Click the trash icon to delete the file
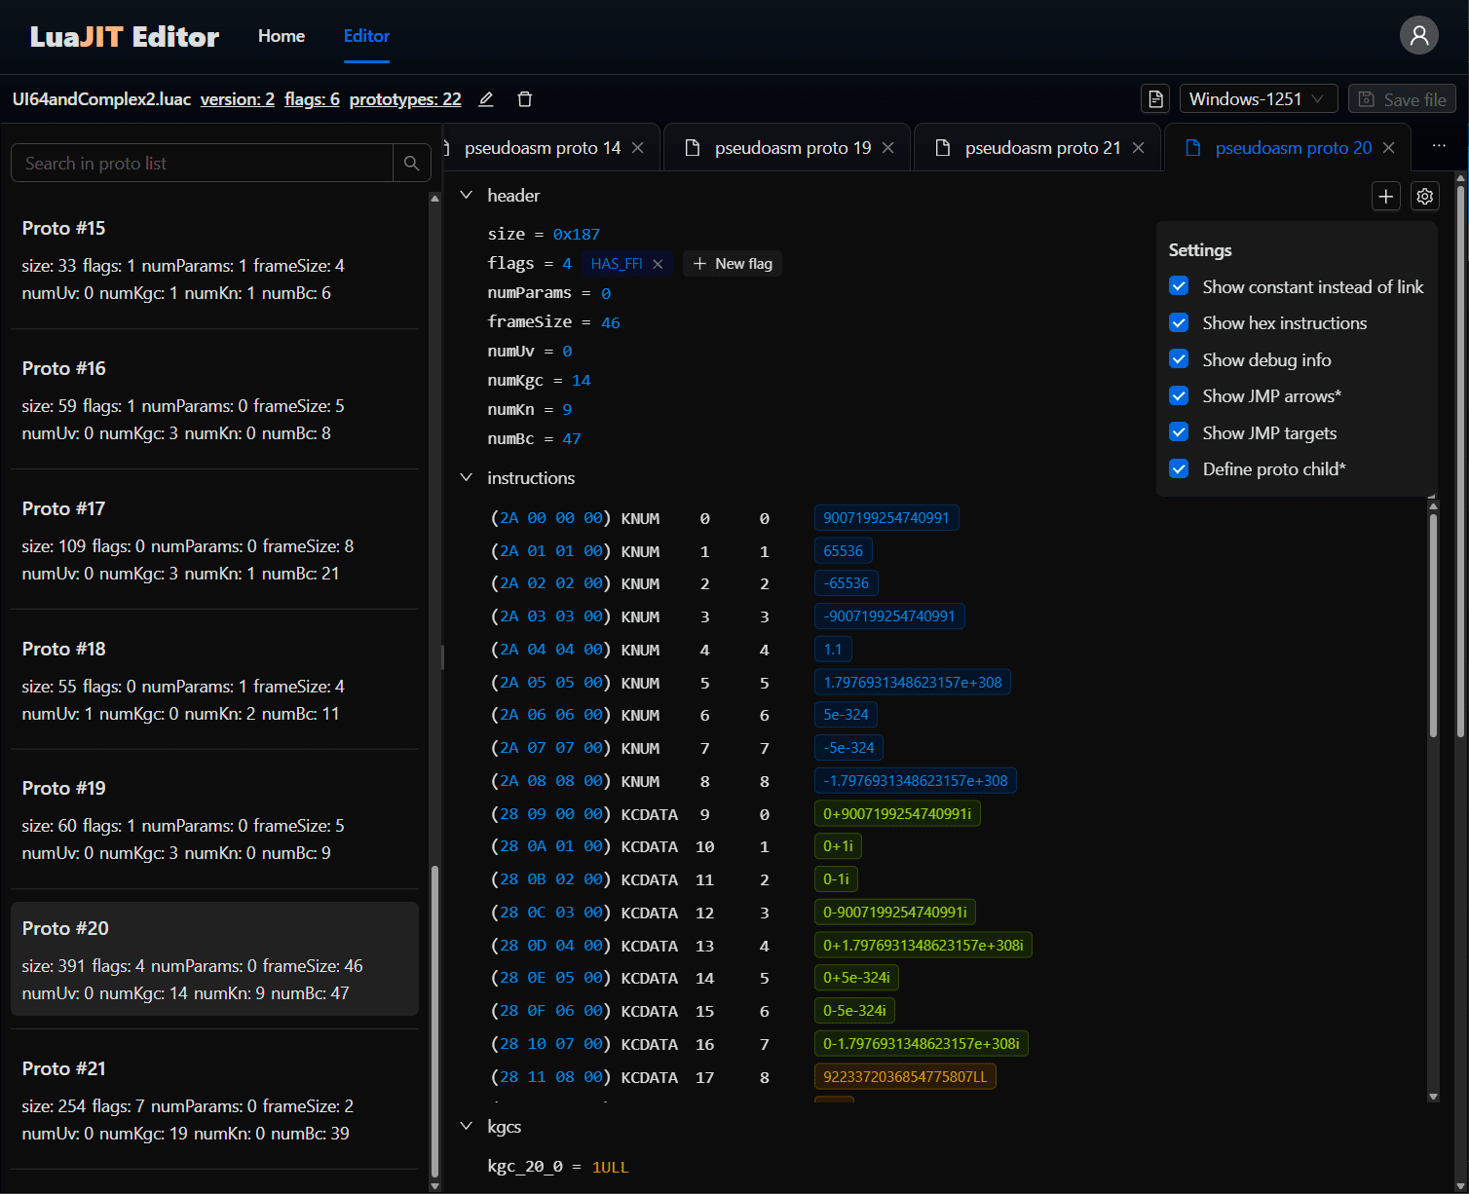Image resolution: width=1469 pixels, height=1194 pixels. pos(524,98)
